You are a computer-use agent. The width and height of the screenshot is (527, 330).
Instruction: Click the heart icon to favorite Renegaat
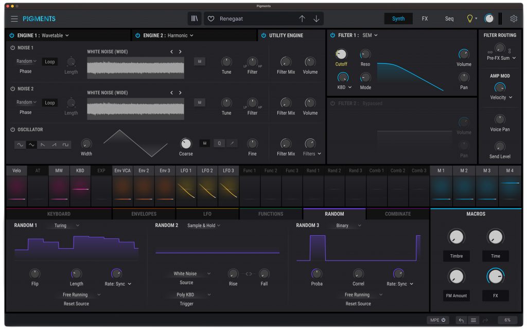coord(210,18)
